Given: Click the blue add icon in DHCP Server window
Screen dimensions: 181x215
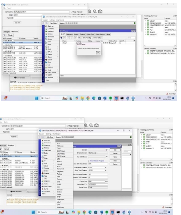Looking at the screenshot, I should (x=61, y=38).
